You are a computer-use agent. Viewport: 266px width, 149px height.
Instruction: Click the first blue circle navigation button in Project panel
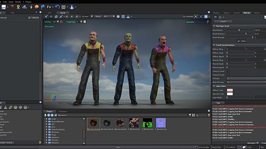point(49,115)
